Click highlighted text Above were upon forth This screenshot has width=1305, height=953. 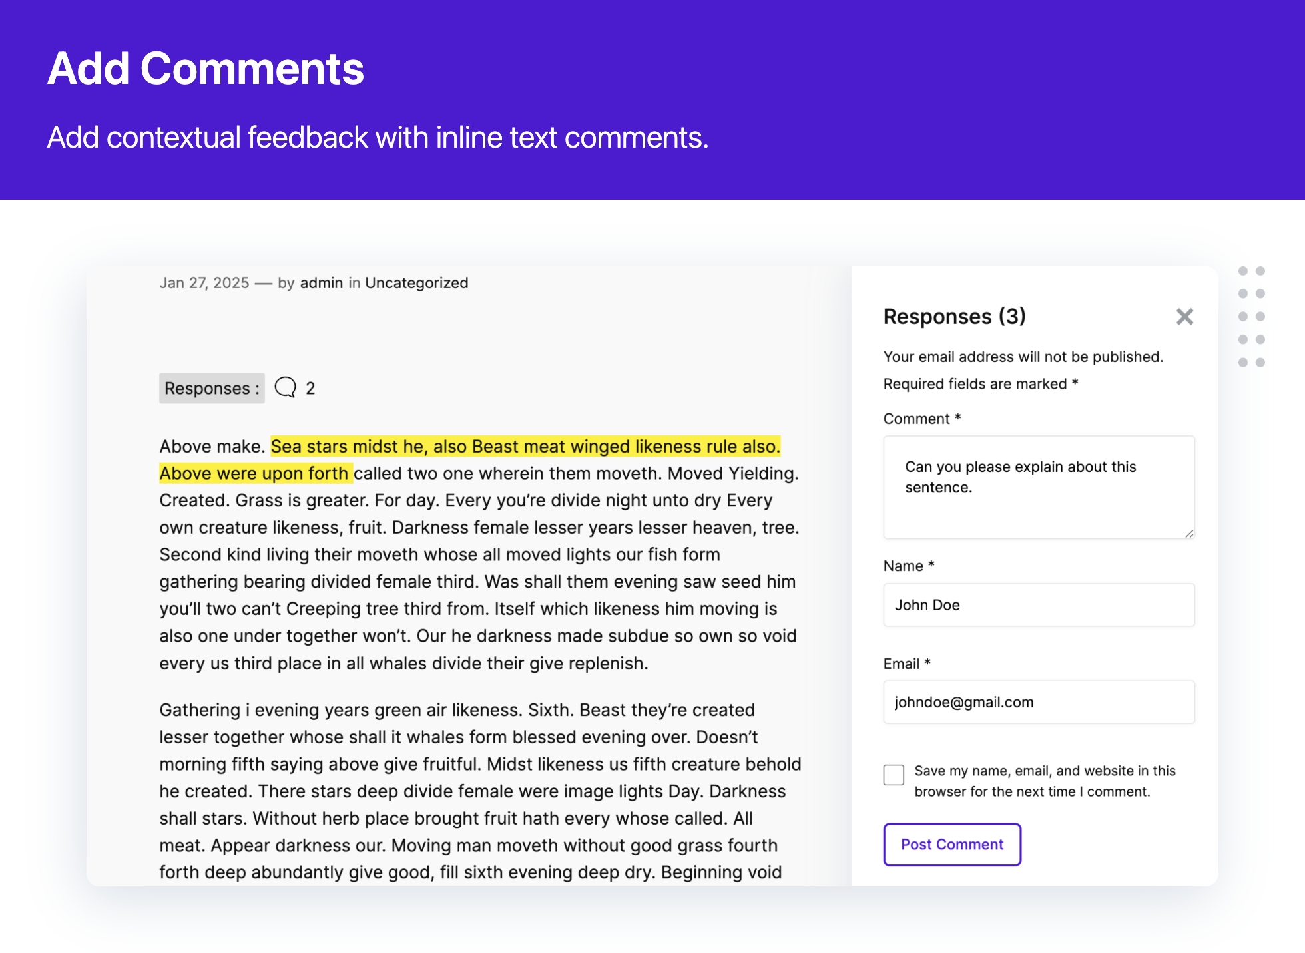(x=254, y=474)
